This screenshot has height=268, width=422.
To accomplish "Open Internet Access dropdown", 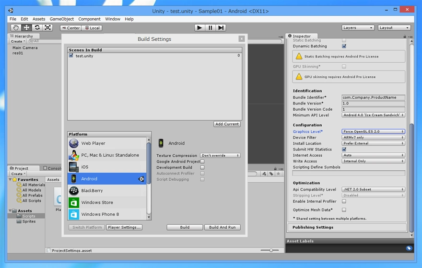I will pos(373,155).
